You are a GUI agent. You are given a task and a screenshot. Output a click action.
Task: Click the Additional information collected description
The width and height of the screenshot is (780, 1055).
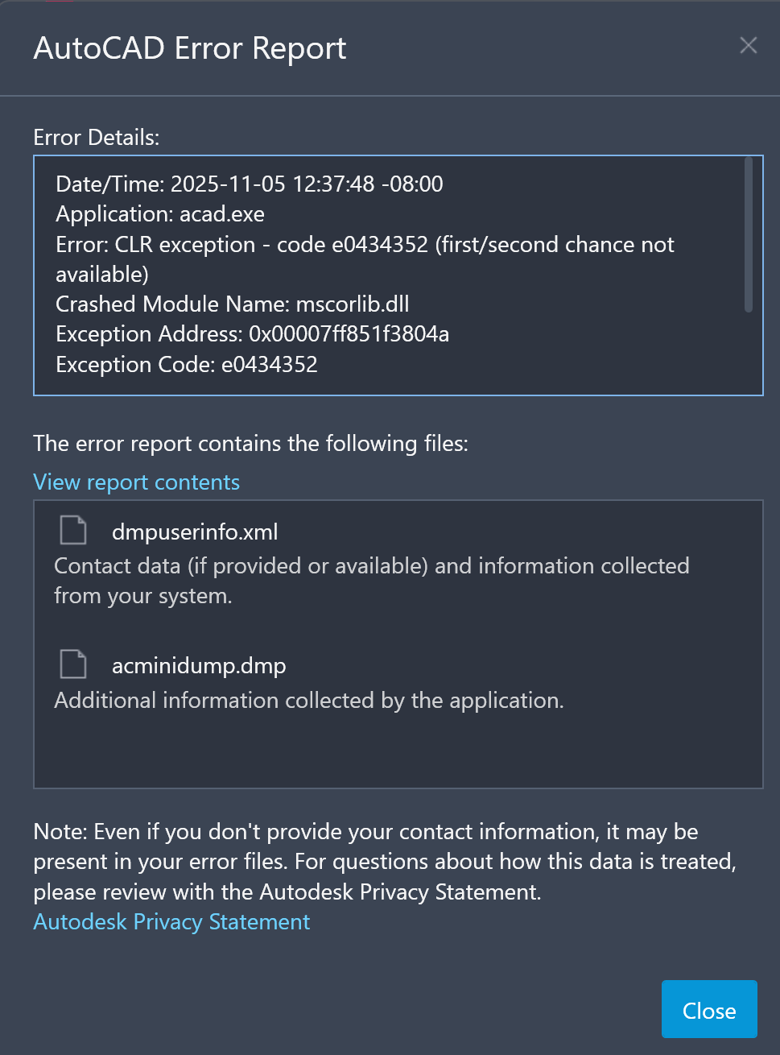point(308,700)
